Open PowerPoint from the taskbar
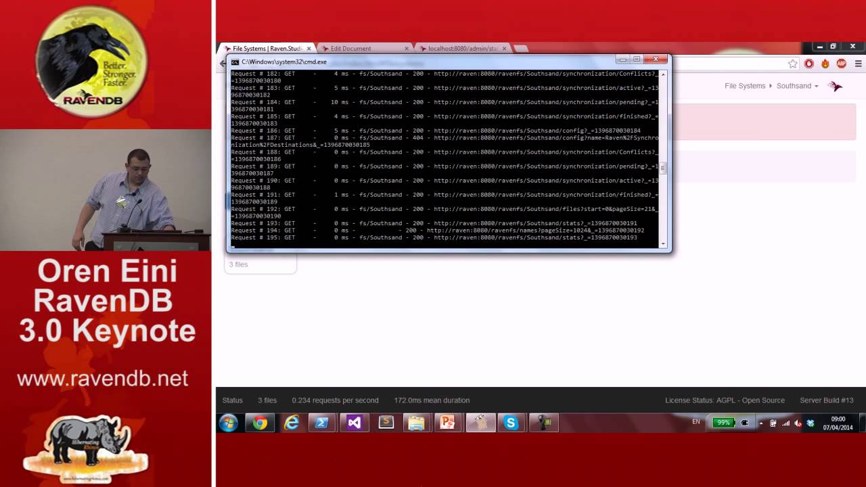866x487 pixels. (448, 423)
